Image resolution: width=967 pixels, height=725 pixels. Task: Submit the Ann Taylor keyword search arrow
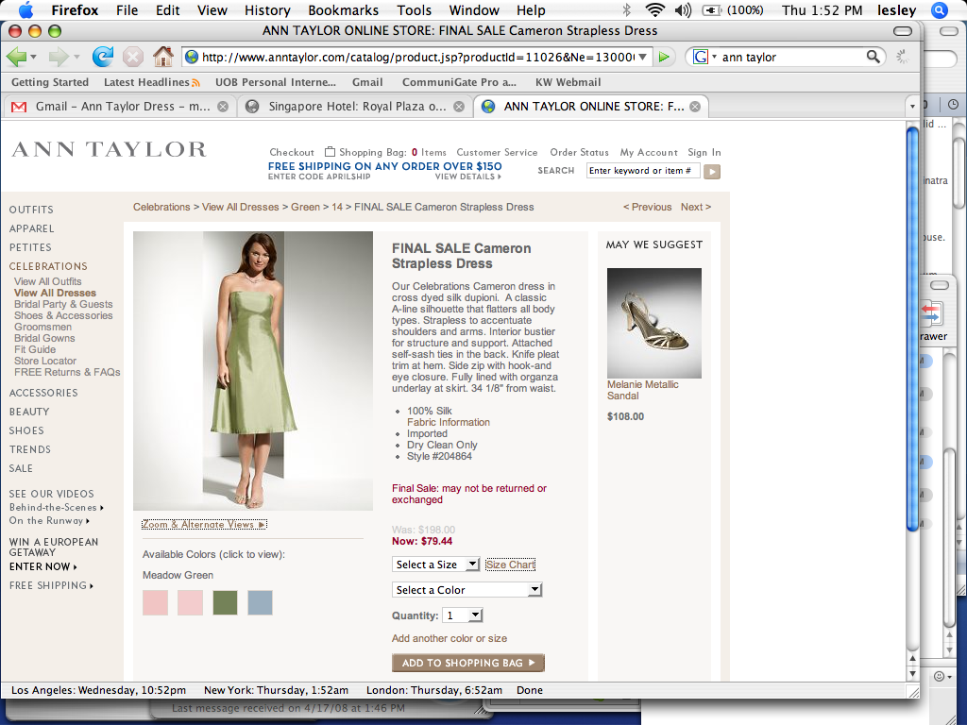712,172
